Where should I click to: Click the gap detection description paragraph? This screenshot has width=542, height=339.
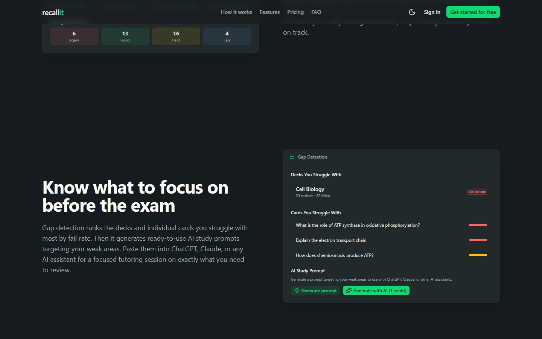pos(145,249)
